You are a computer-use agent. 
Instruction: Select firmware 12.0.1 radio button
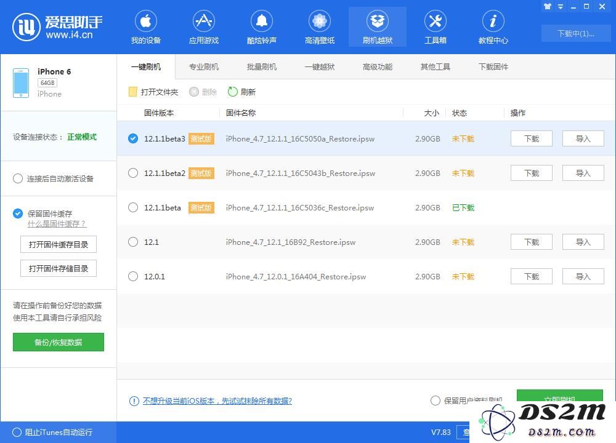tap(133, 277)
